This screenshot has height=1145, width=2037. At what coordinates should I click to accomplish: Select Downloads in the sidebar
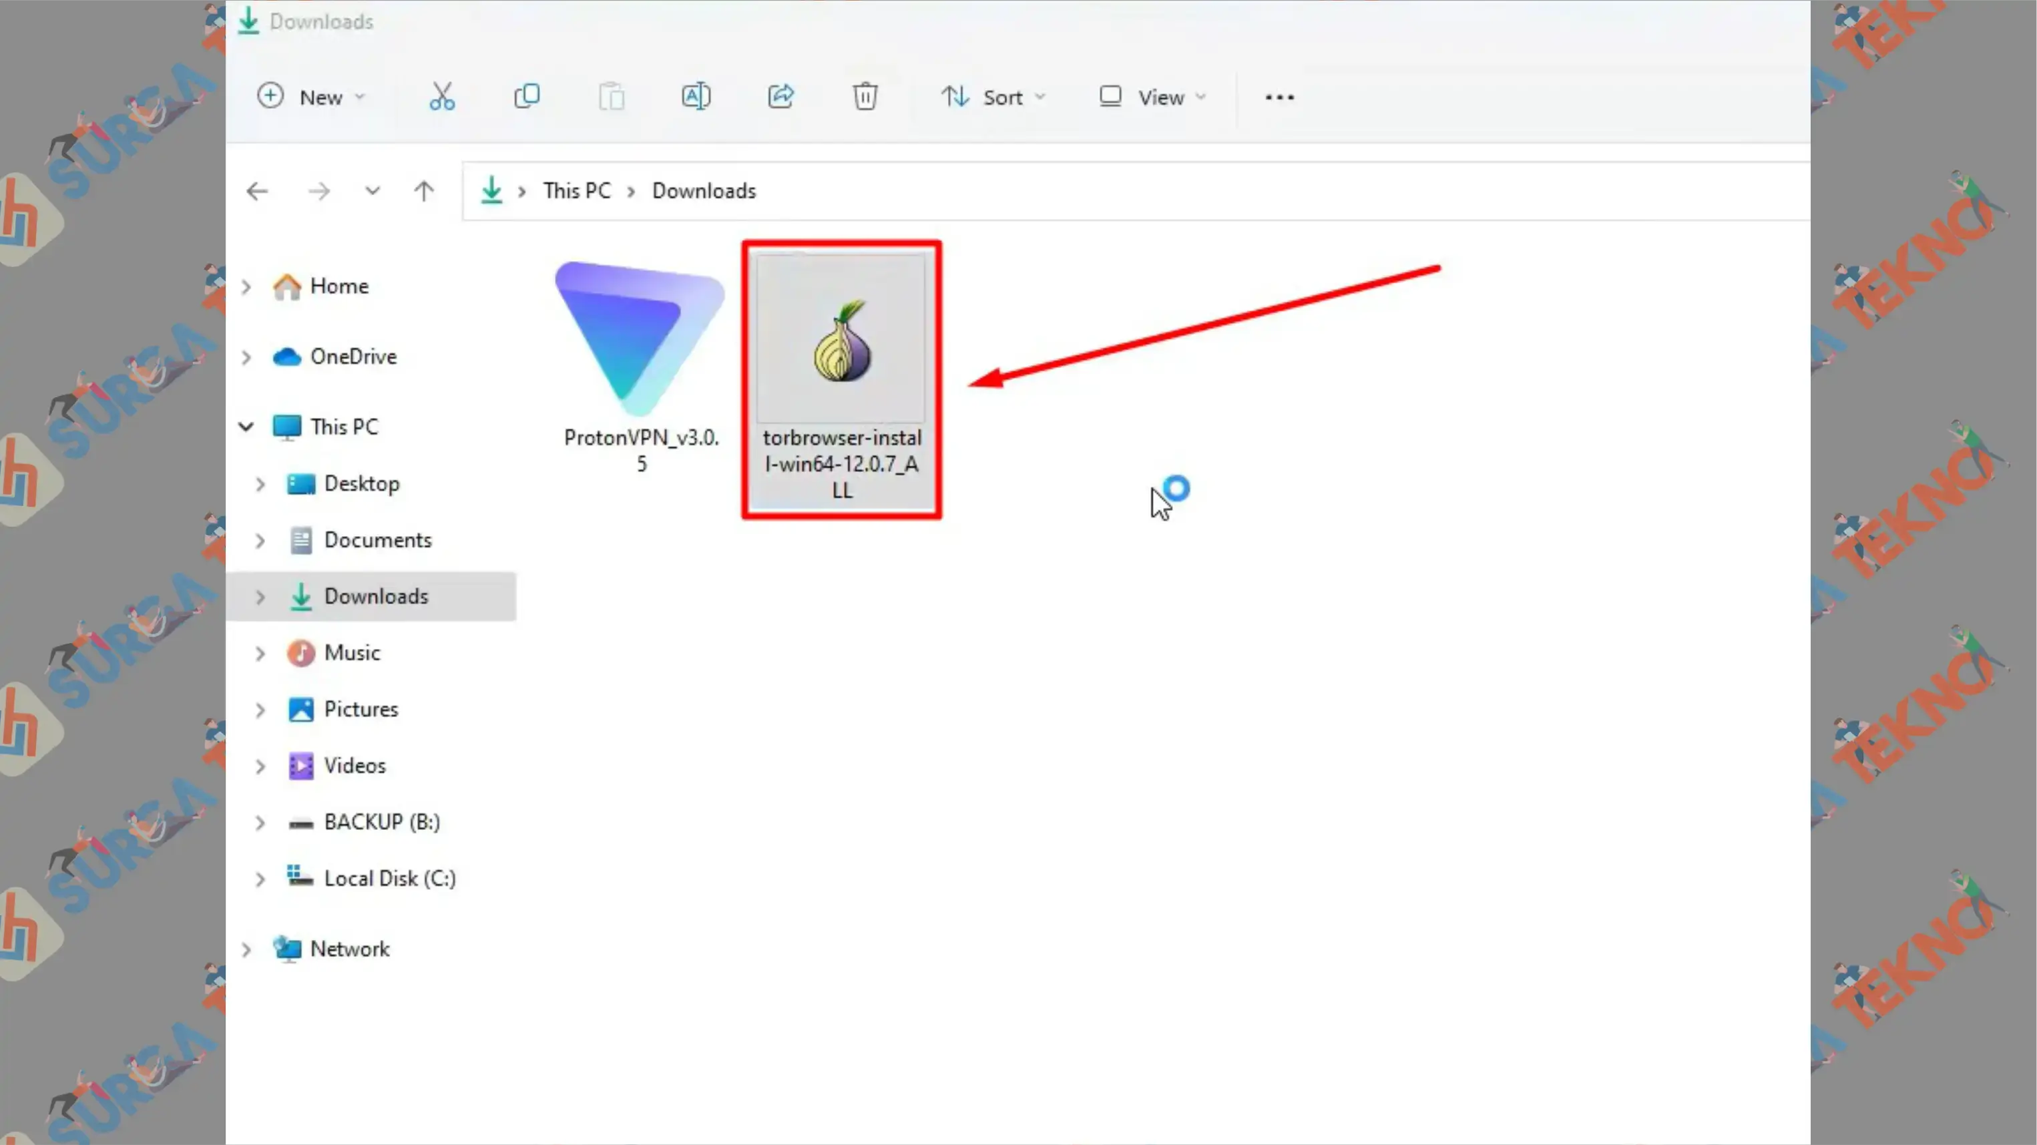click(372, 596)
